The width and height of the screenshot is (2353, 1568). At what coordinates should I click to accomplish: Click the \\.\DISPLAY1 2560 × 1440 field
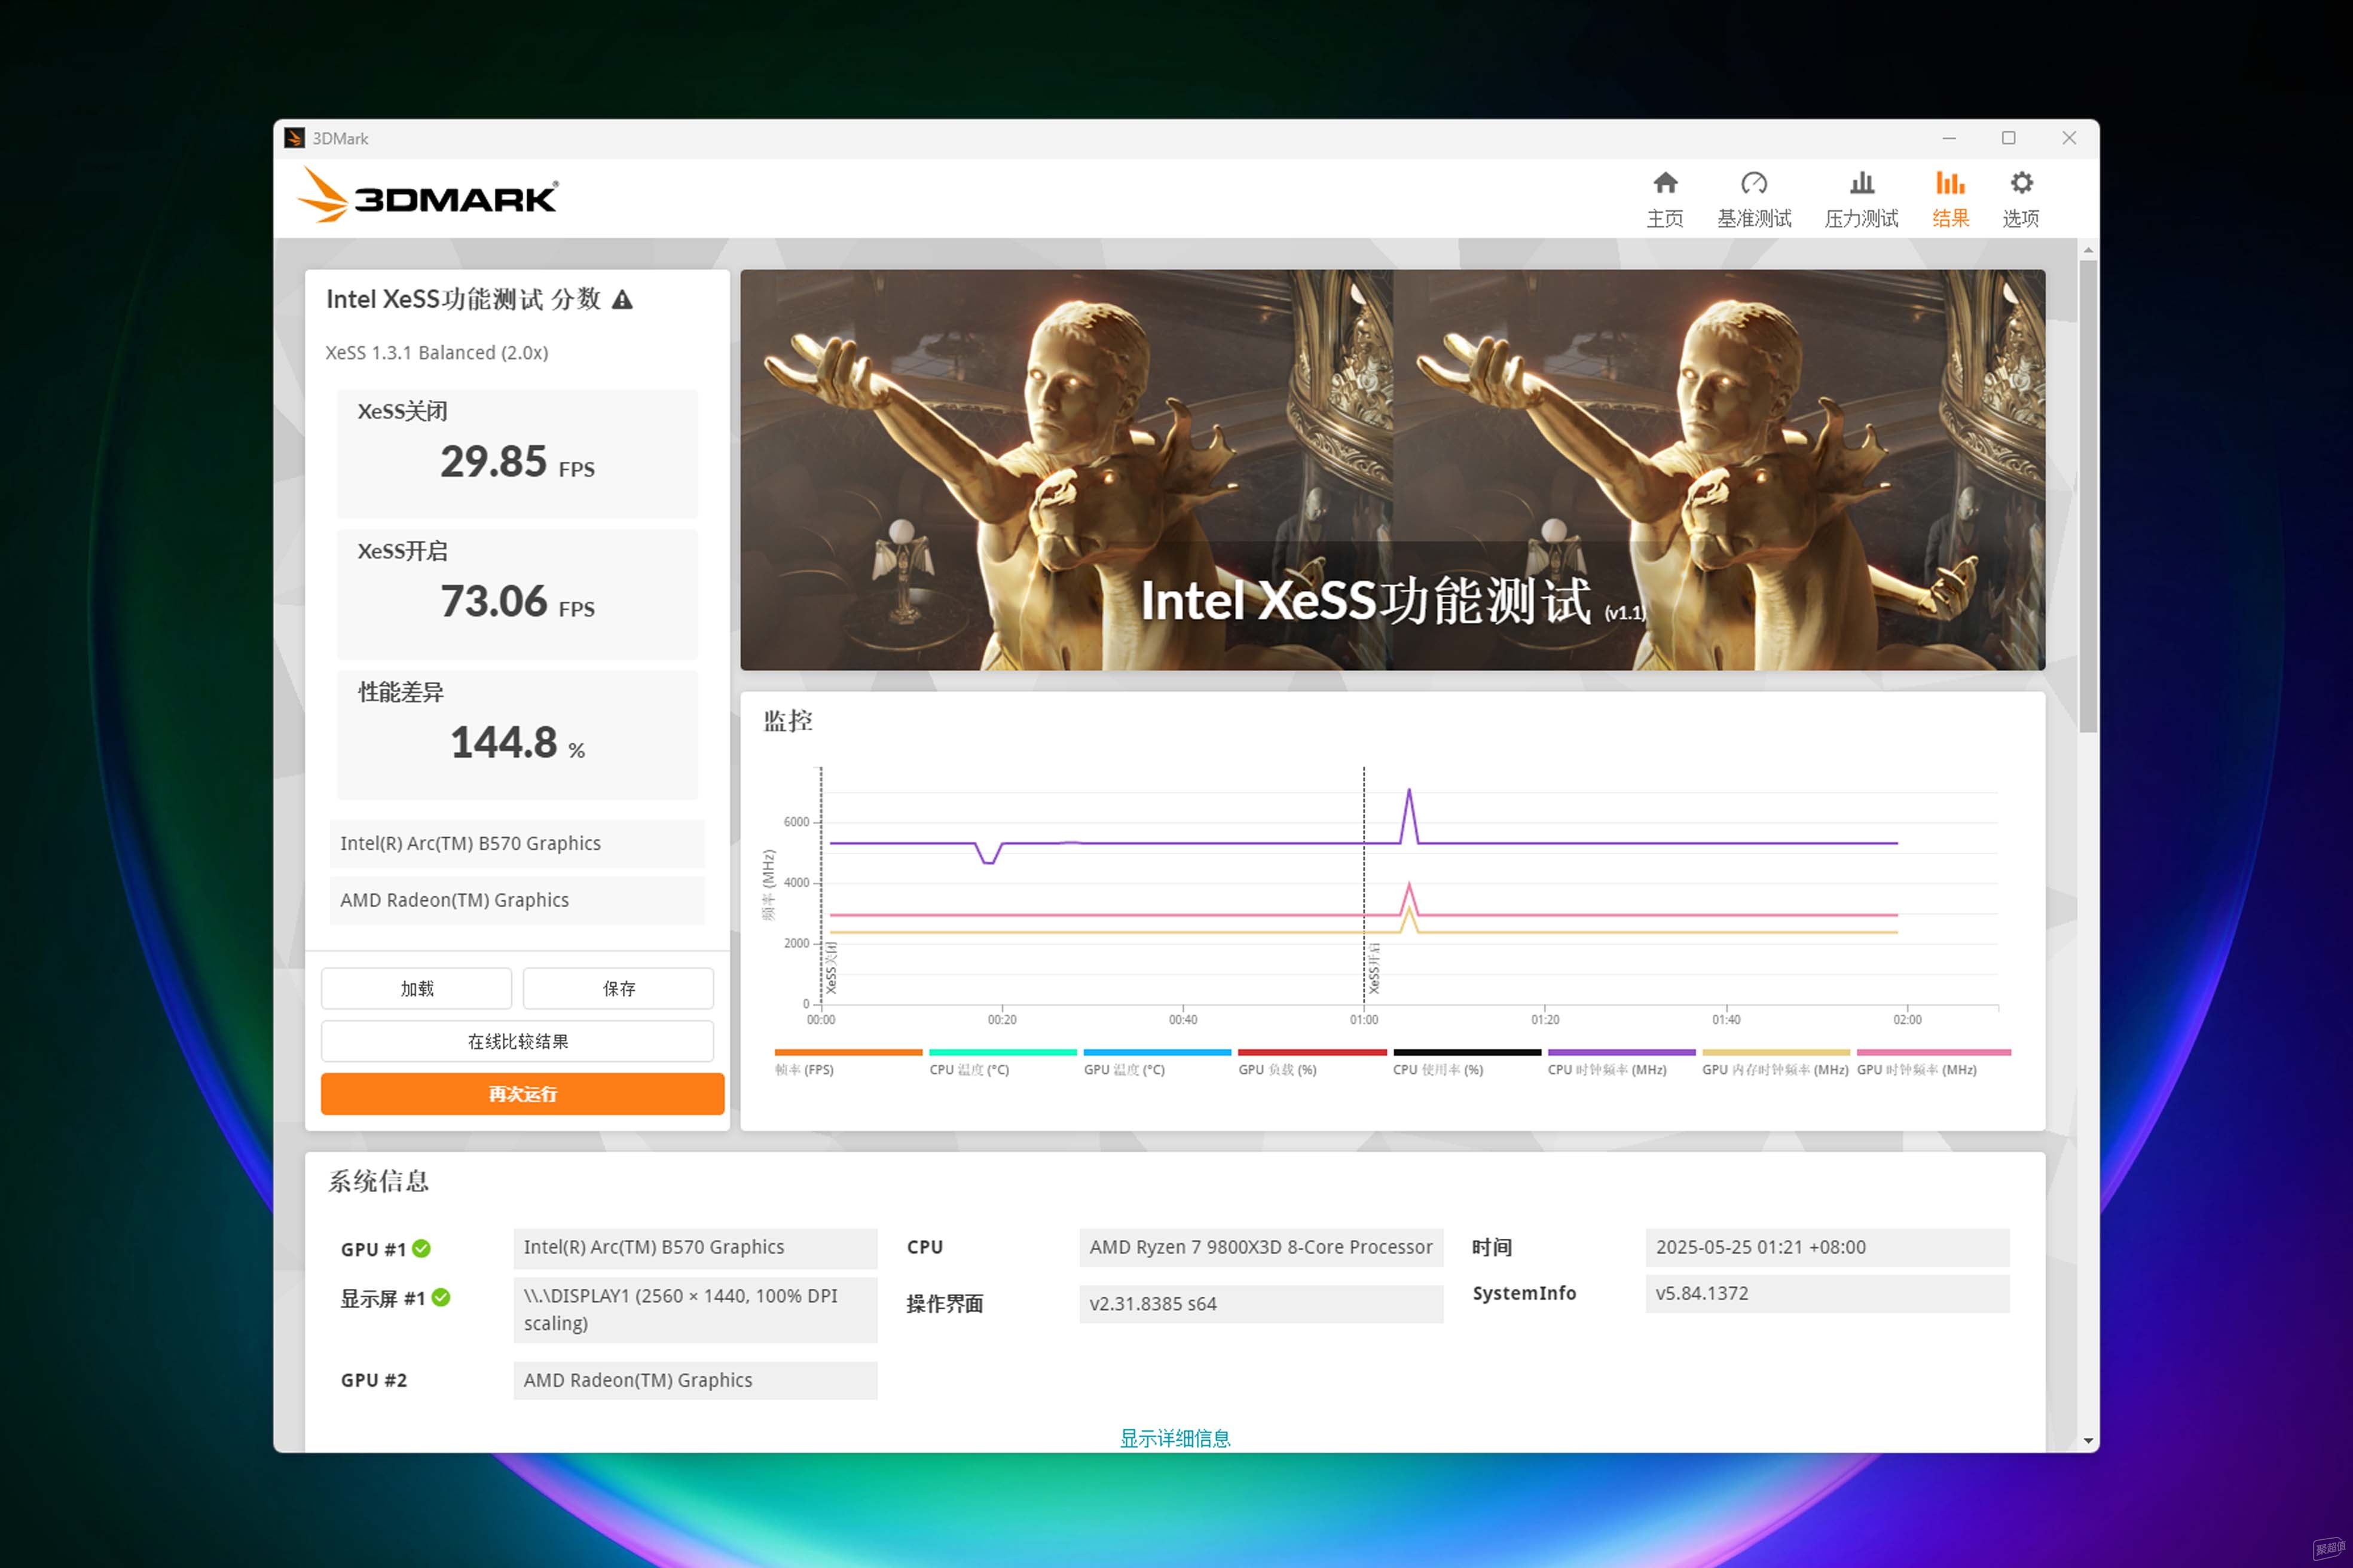(695, 1309)
